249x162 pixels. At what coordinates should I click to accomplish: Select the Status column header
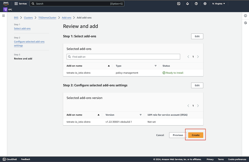pos(166,66)
